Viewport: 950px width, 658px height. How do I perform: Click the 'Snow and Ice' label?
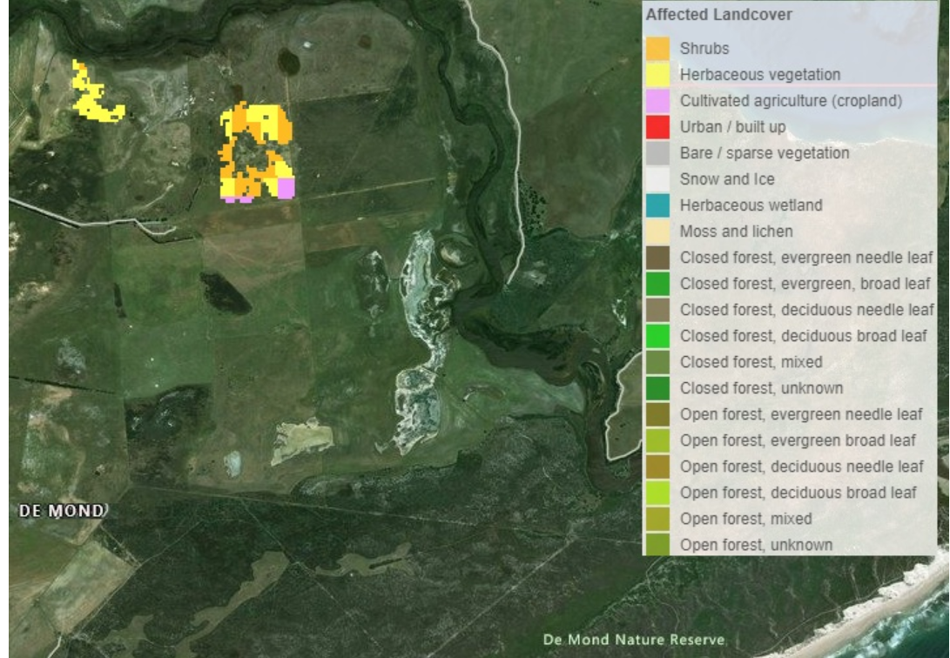tap(727, 179)
